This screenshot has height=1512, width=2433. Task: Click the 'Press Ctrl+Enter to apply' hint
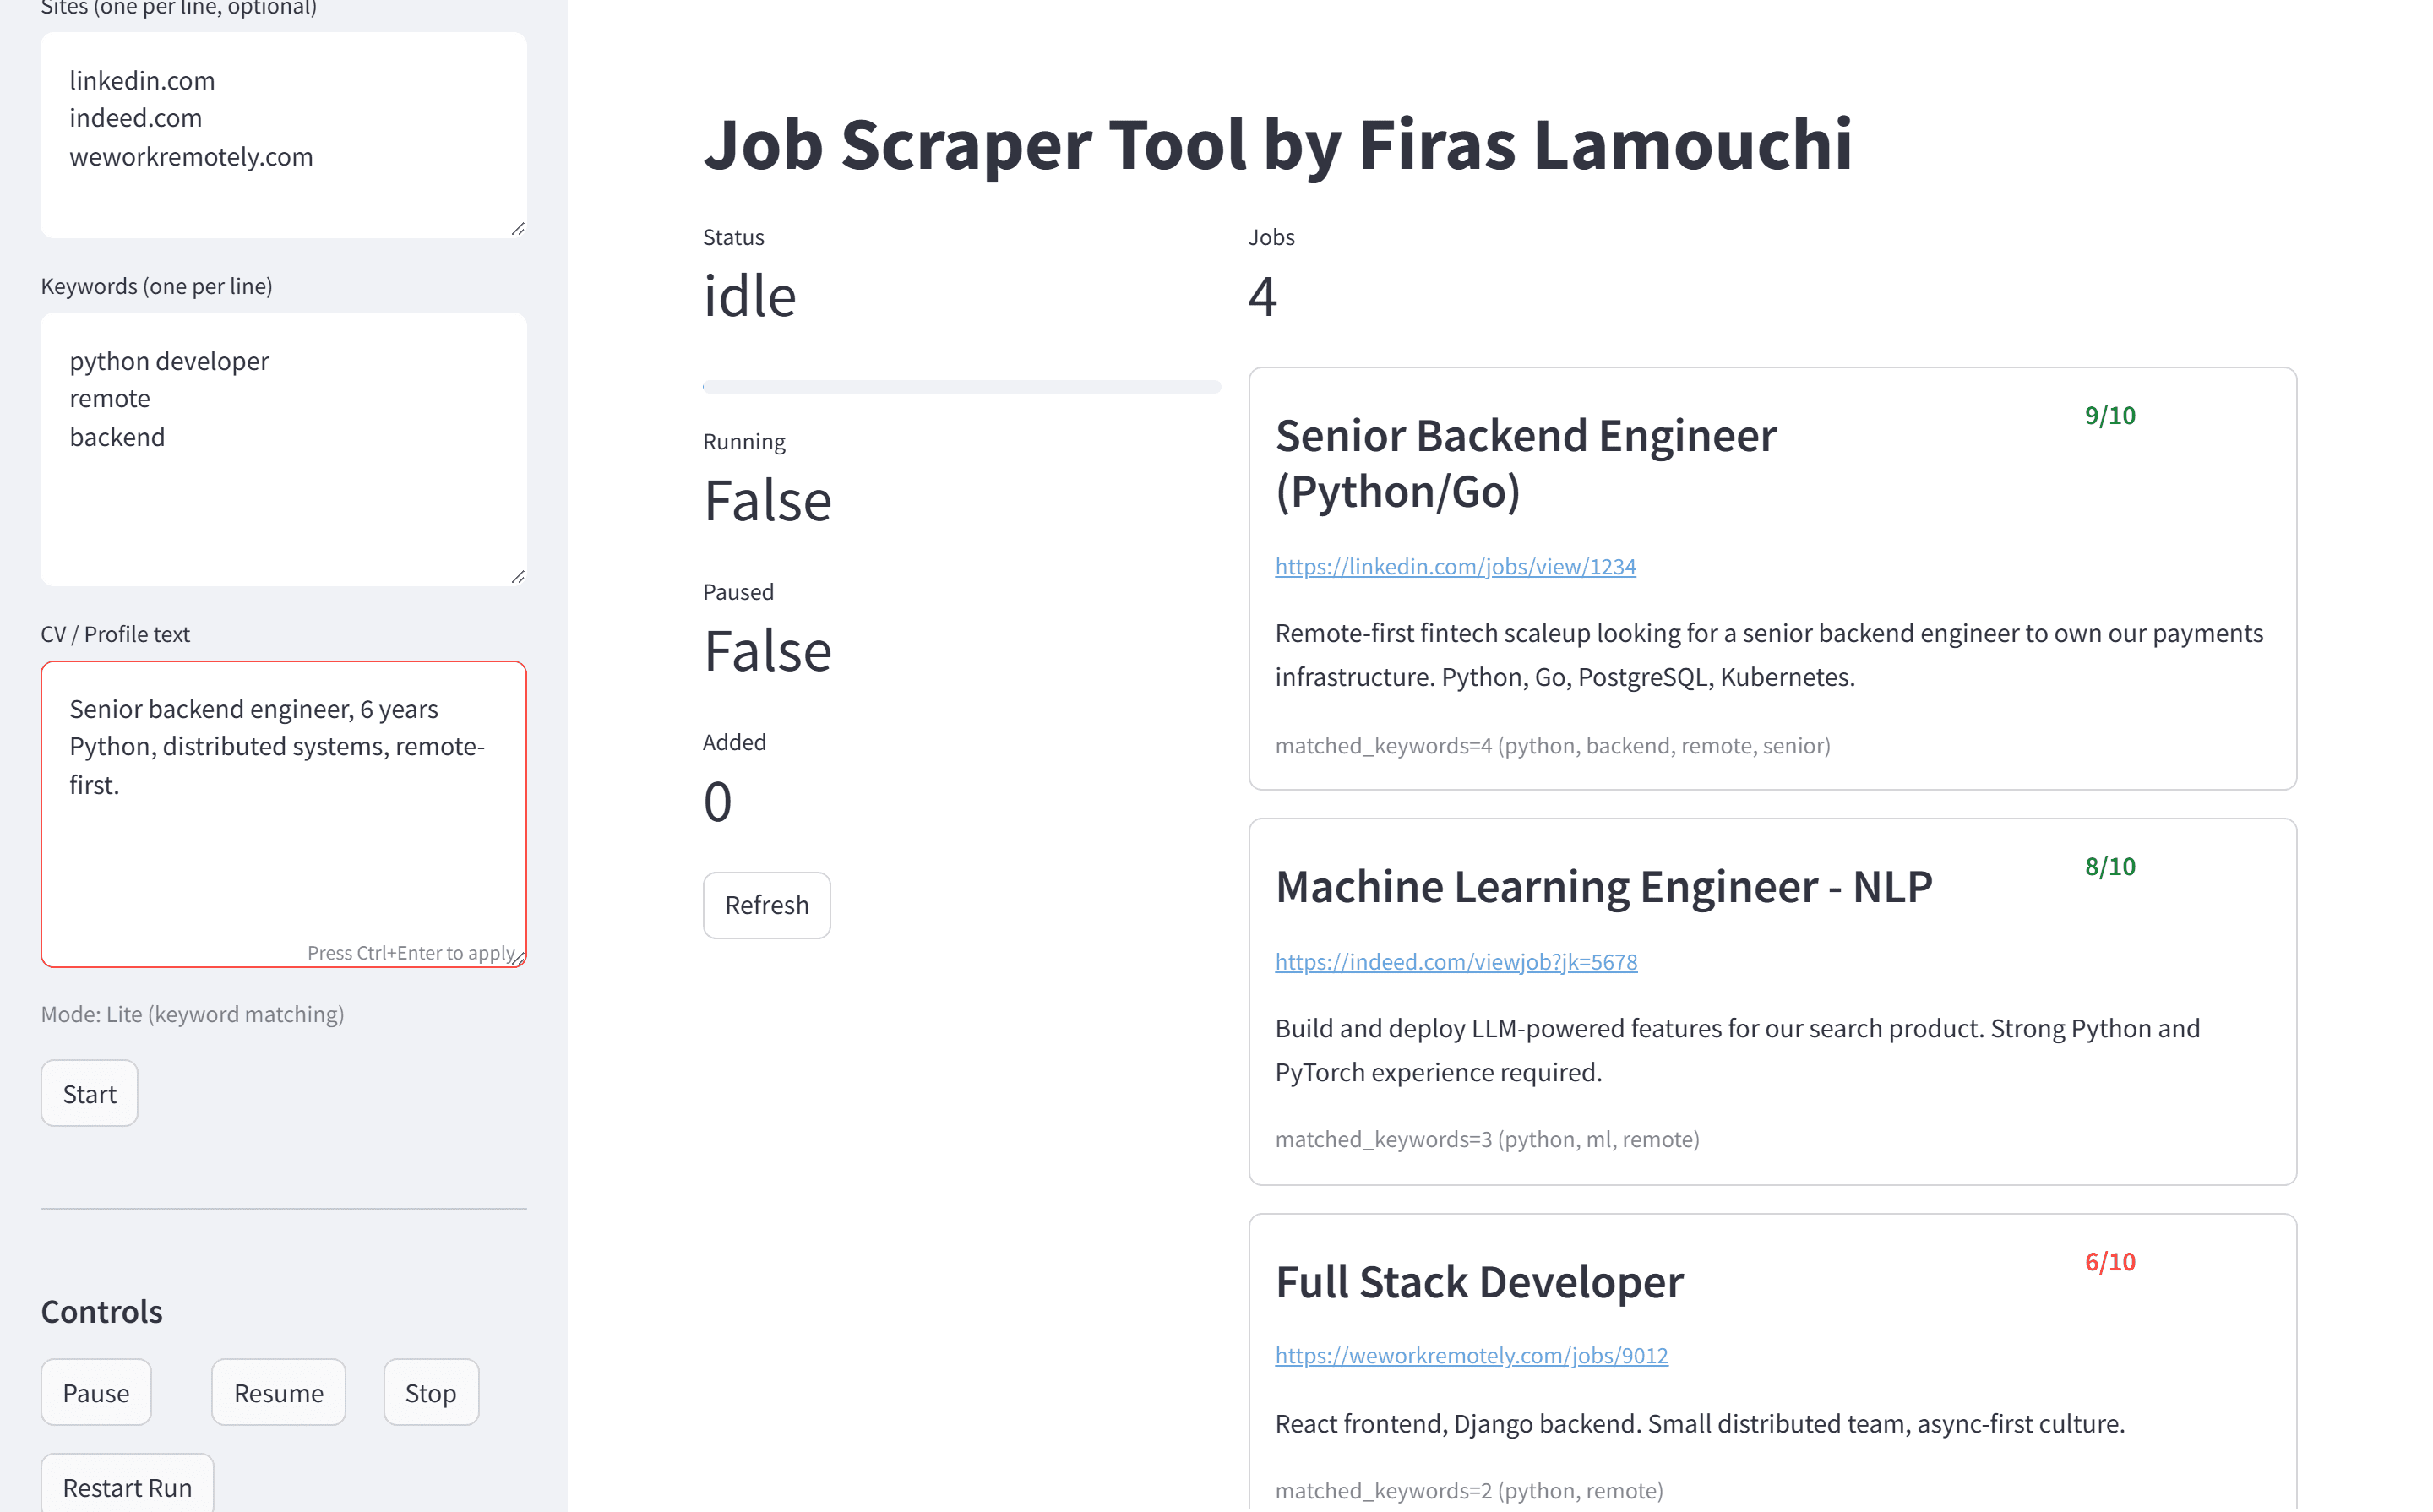(411, 952)
